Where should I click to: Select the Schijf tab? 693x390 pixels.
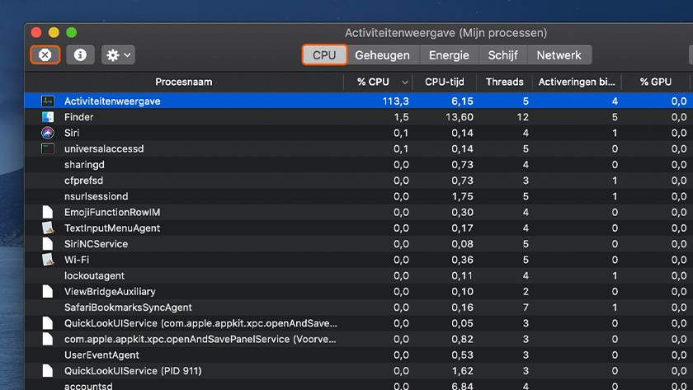click(503, 55)
